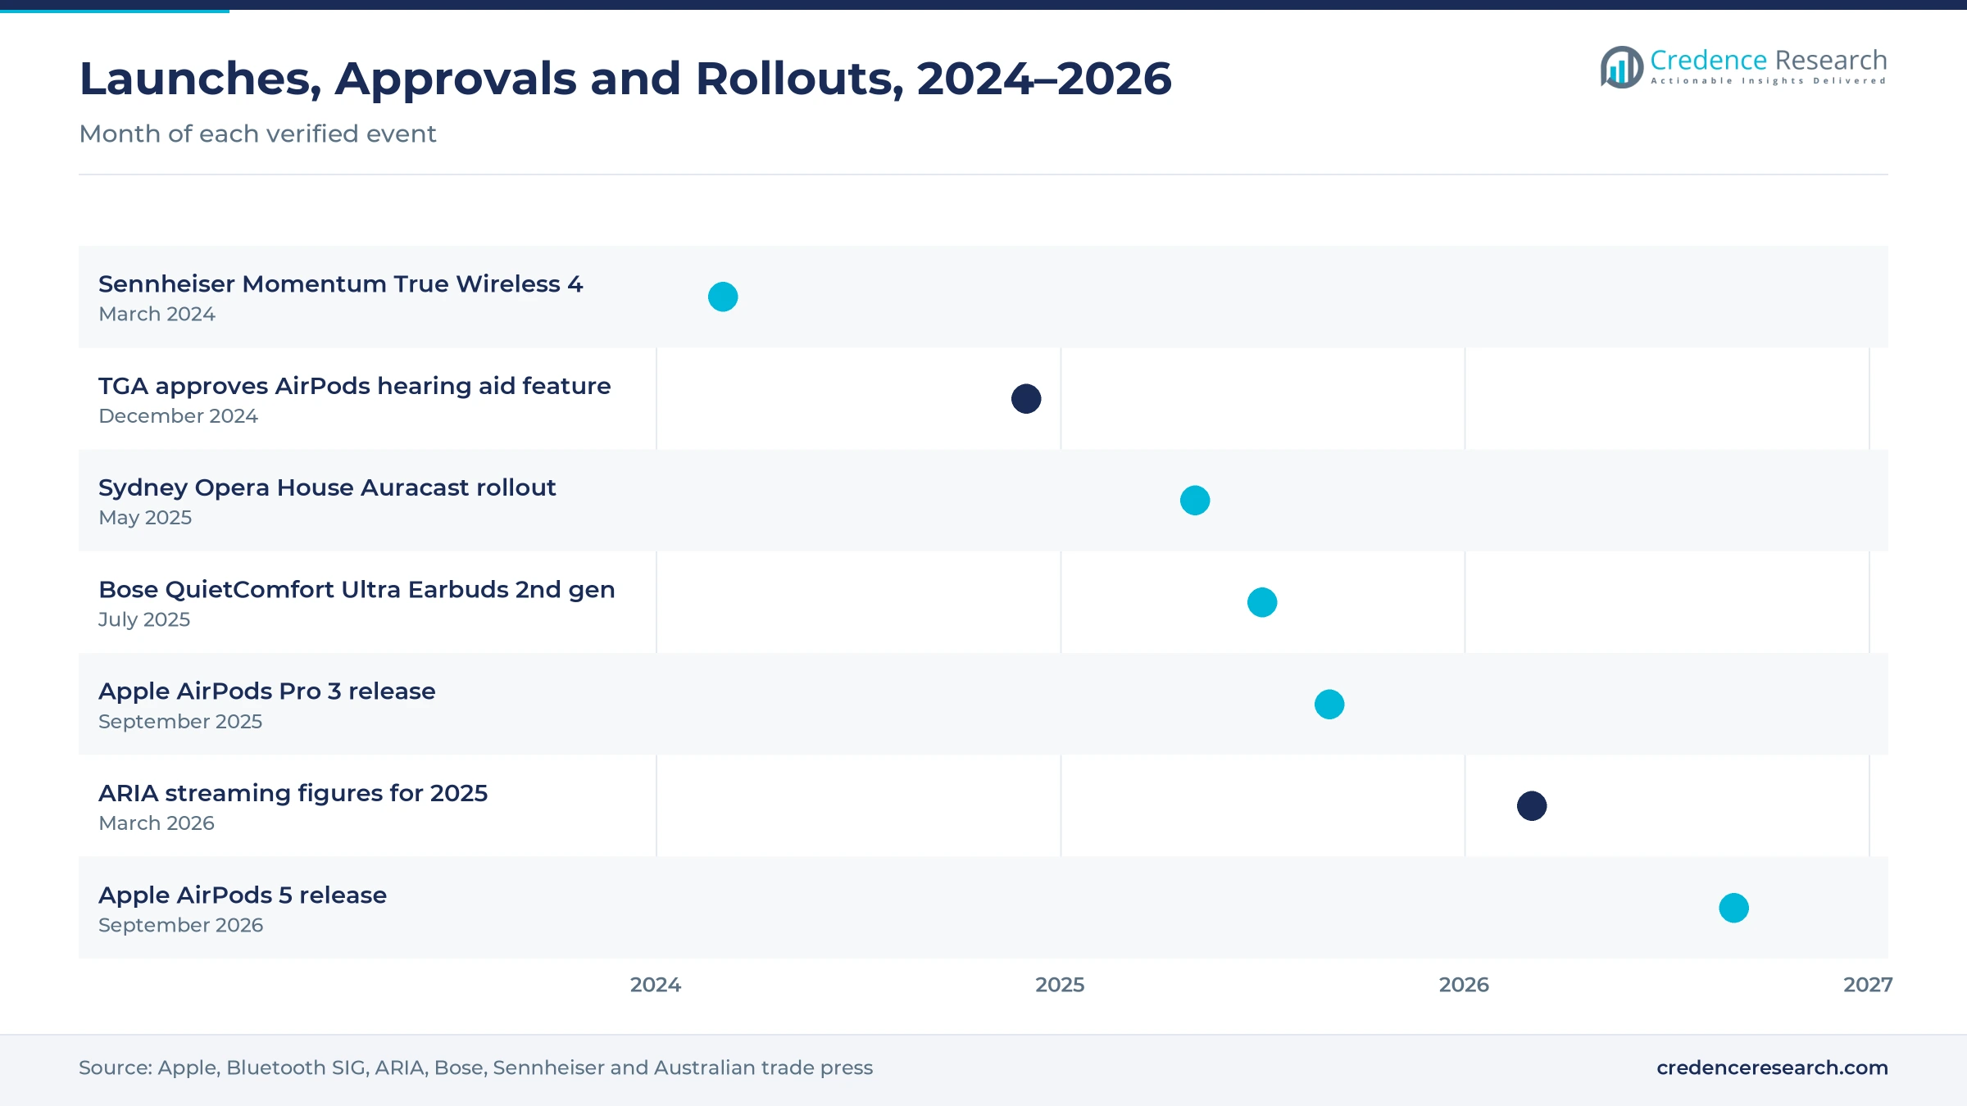This screenshot has width=1967, height=1106.
Task: Select the chart title Launches, Approvals and Rollouts
Action: [x=625, y=79]
